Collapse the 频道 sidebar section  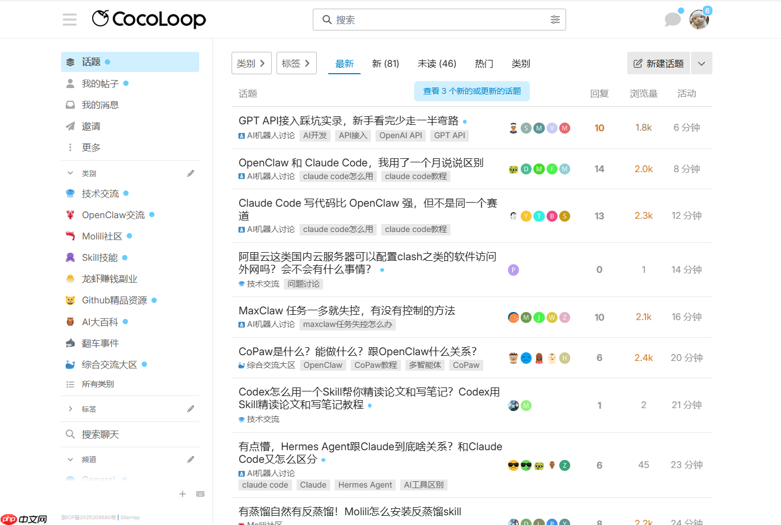click(x=70, y=459)
